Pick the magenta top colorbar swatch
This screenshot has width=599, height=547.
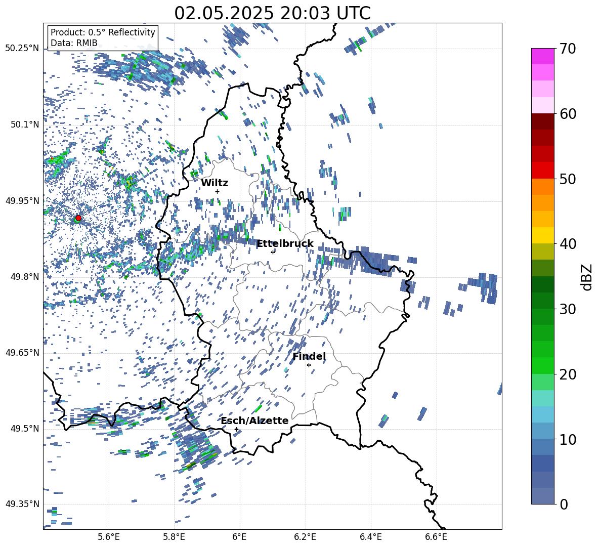coord(542,57)
